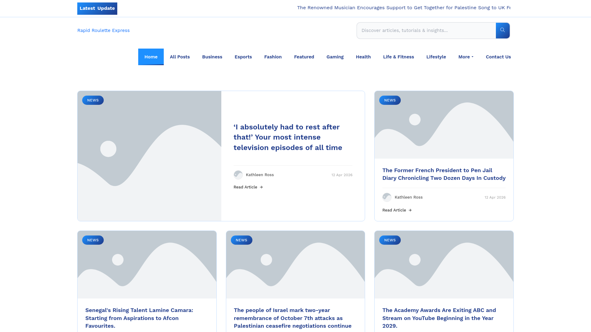
Task: Click the scrolling Palestine Song ticker headline
Action: click(x=403, y=8)
